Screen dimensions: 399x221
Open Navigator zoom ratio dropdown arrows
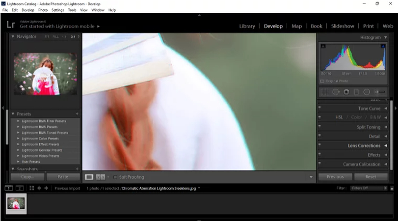[x=79, y=37]
